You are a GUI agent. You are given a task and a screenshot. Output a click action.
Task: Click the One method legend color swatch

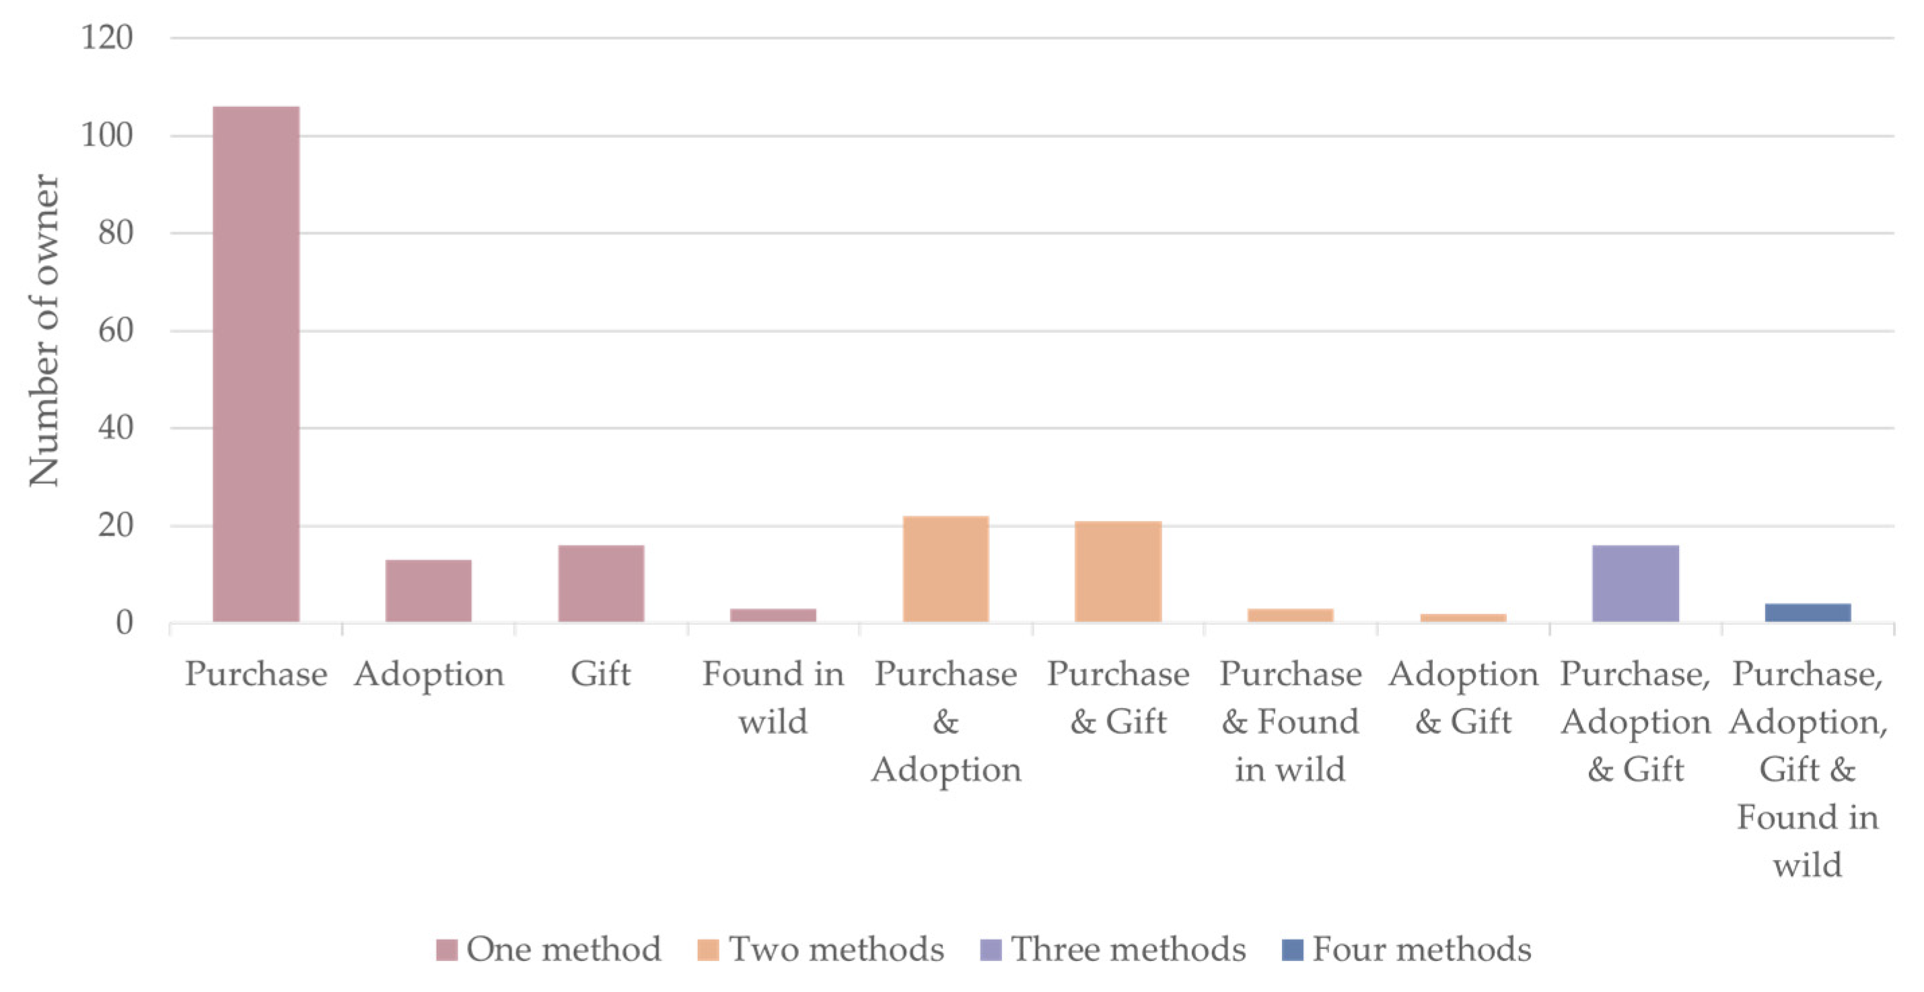(x=447, y=950)
